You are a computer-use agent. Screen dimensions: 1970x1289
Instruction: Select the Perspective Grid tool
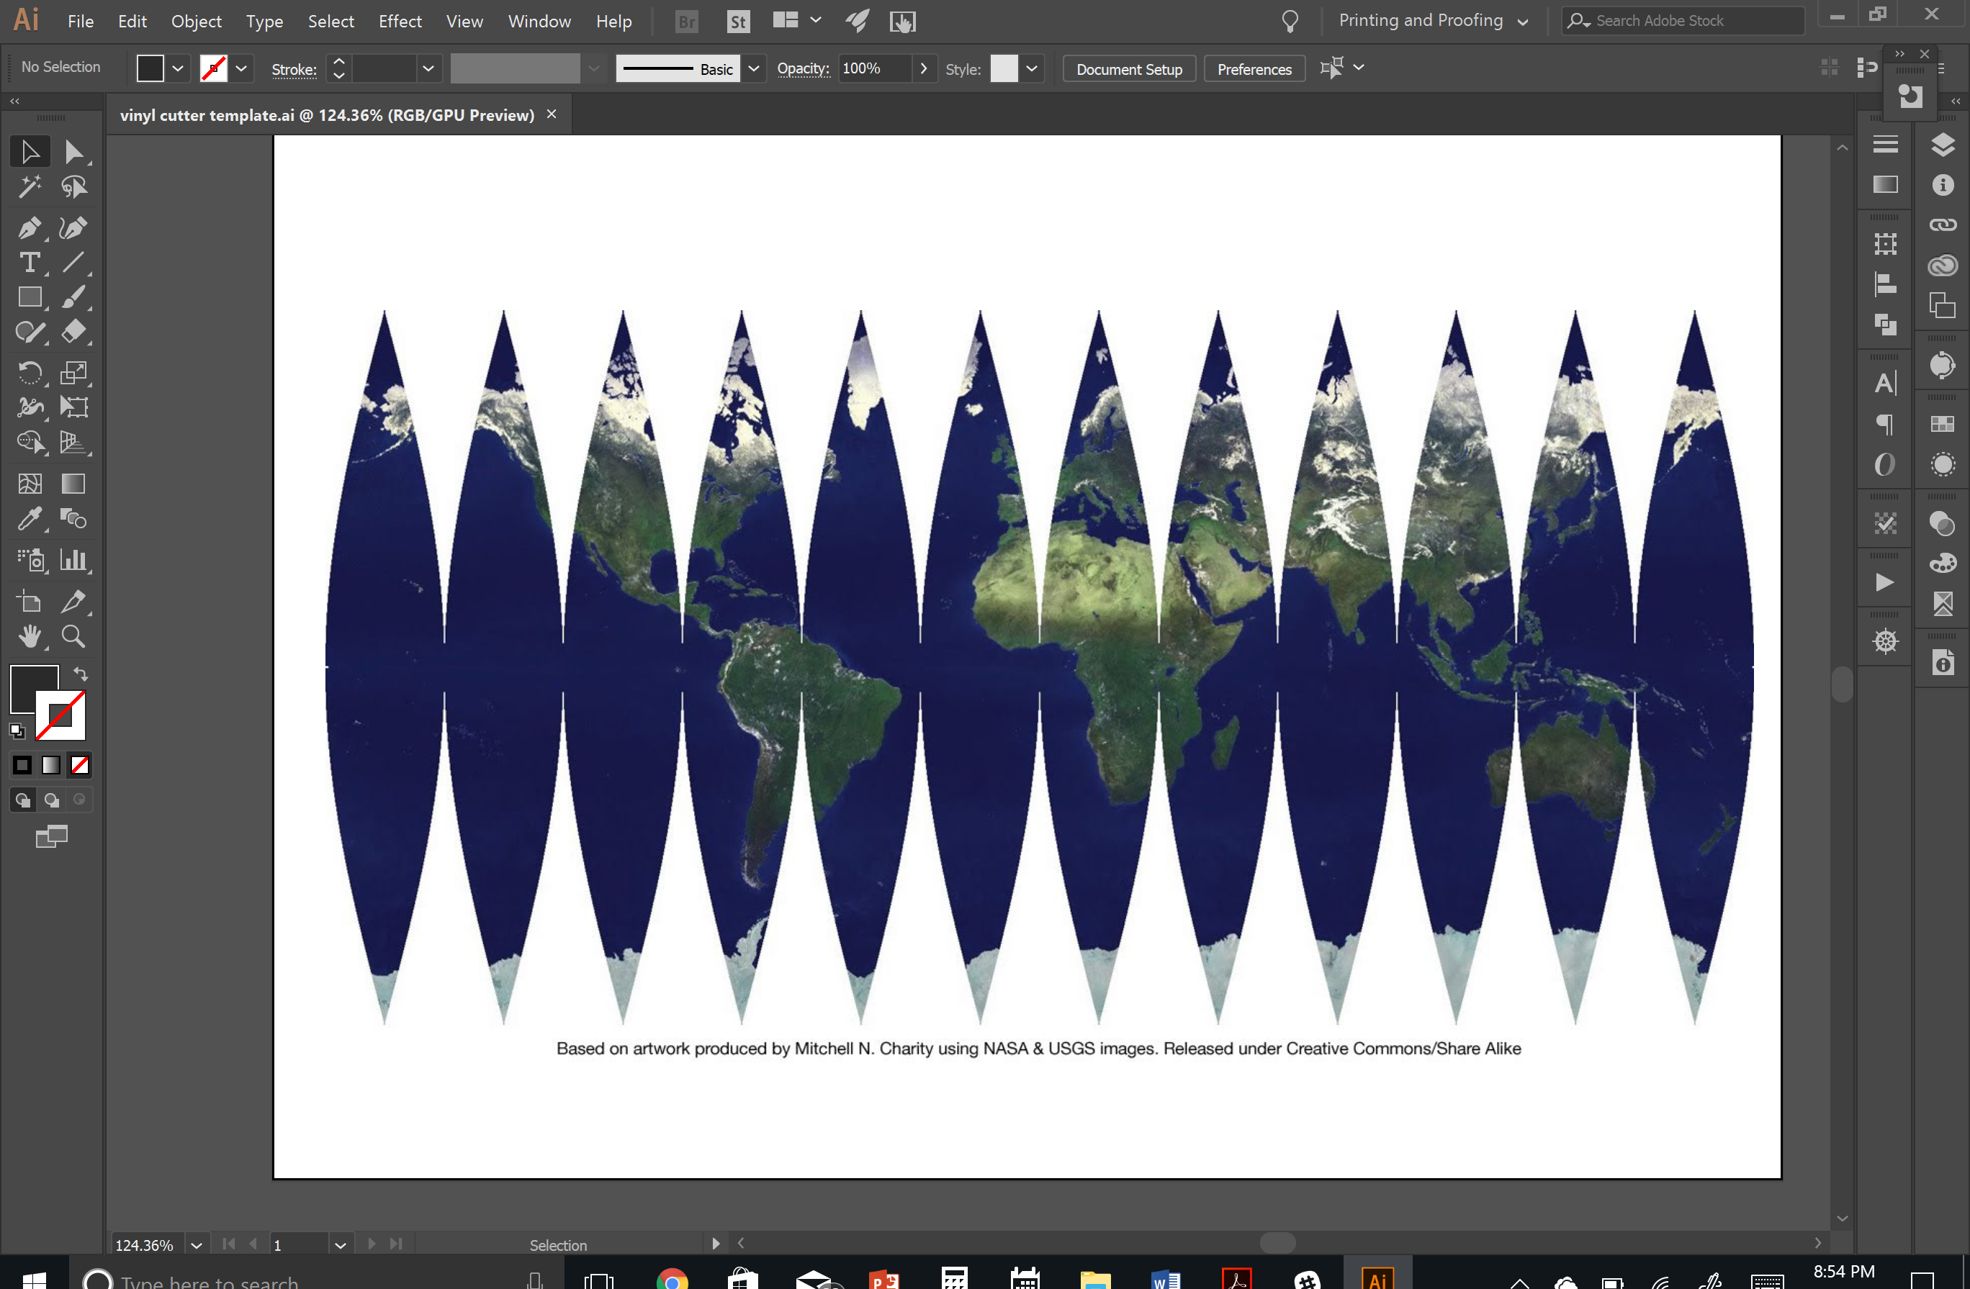click(73, 443)
